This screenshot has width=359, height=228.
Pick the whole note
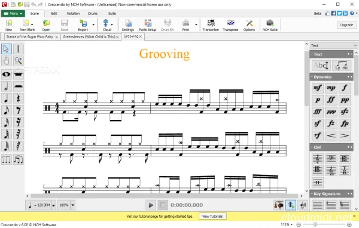pyautogui.click(x=7, y=74)
